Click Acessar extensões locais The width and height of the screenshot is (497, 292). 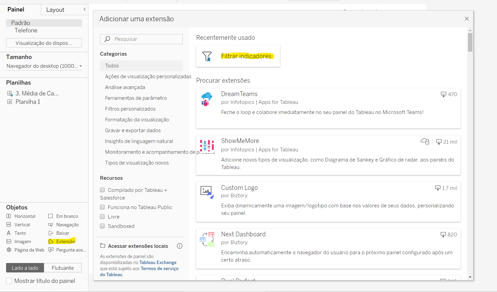tap(138, 246)
